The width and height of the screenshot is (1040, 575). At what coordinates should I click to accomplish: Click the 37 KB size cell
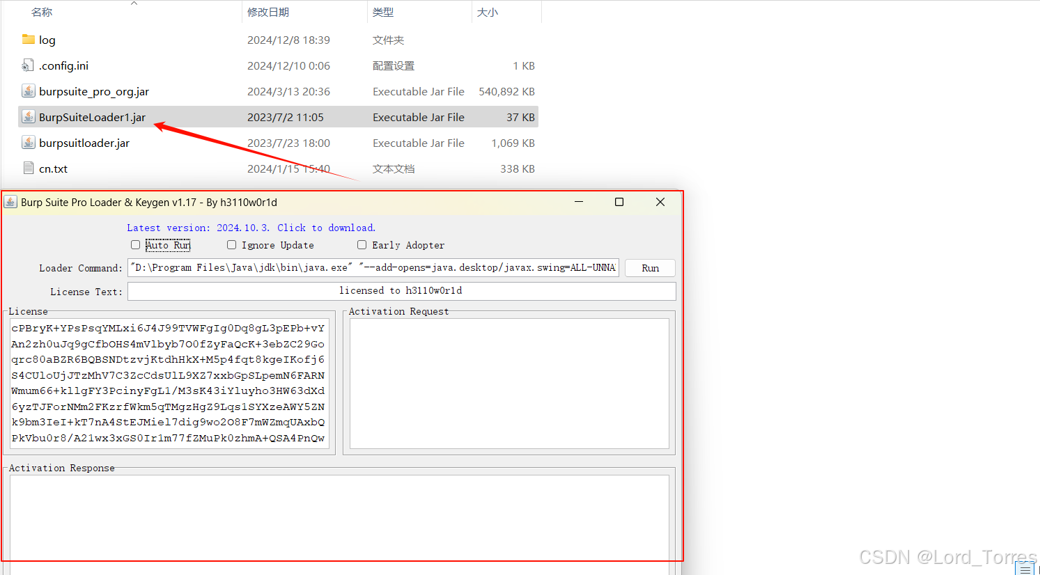click(x=520, y=117)
